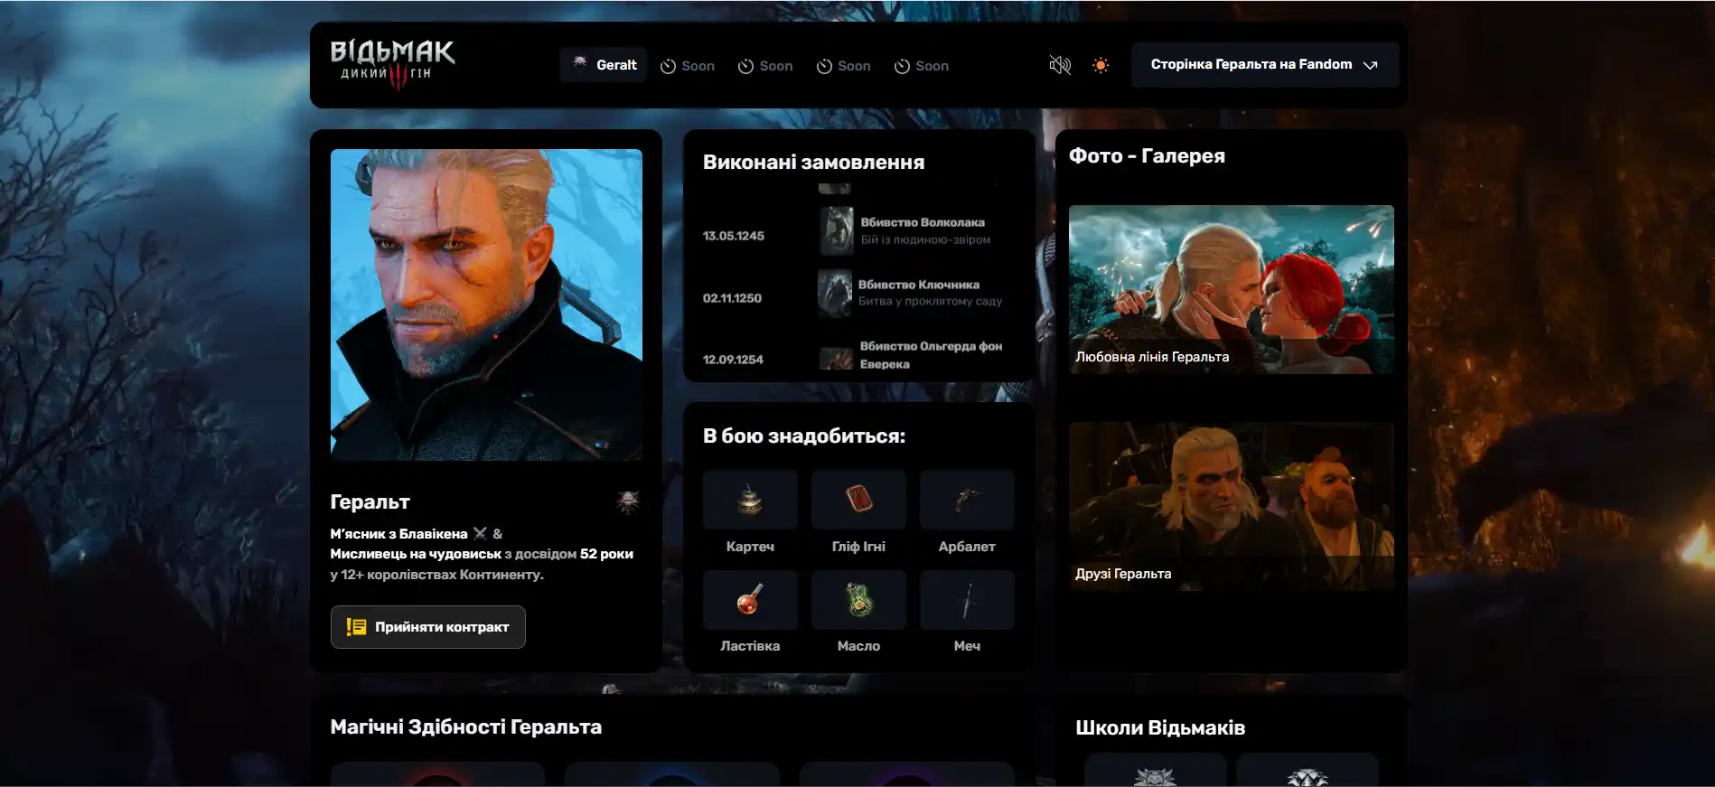Image resolution: width=1715 pixels, height=787 pixels.
Task: Click the Виконані замовлення heading
Action: click(x=813, y=163)
